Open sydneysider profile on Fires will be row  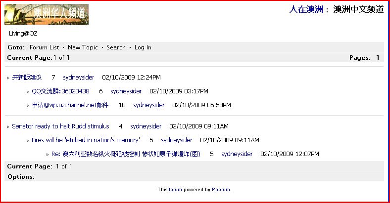click(177, 140)
